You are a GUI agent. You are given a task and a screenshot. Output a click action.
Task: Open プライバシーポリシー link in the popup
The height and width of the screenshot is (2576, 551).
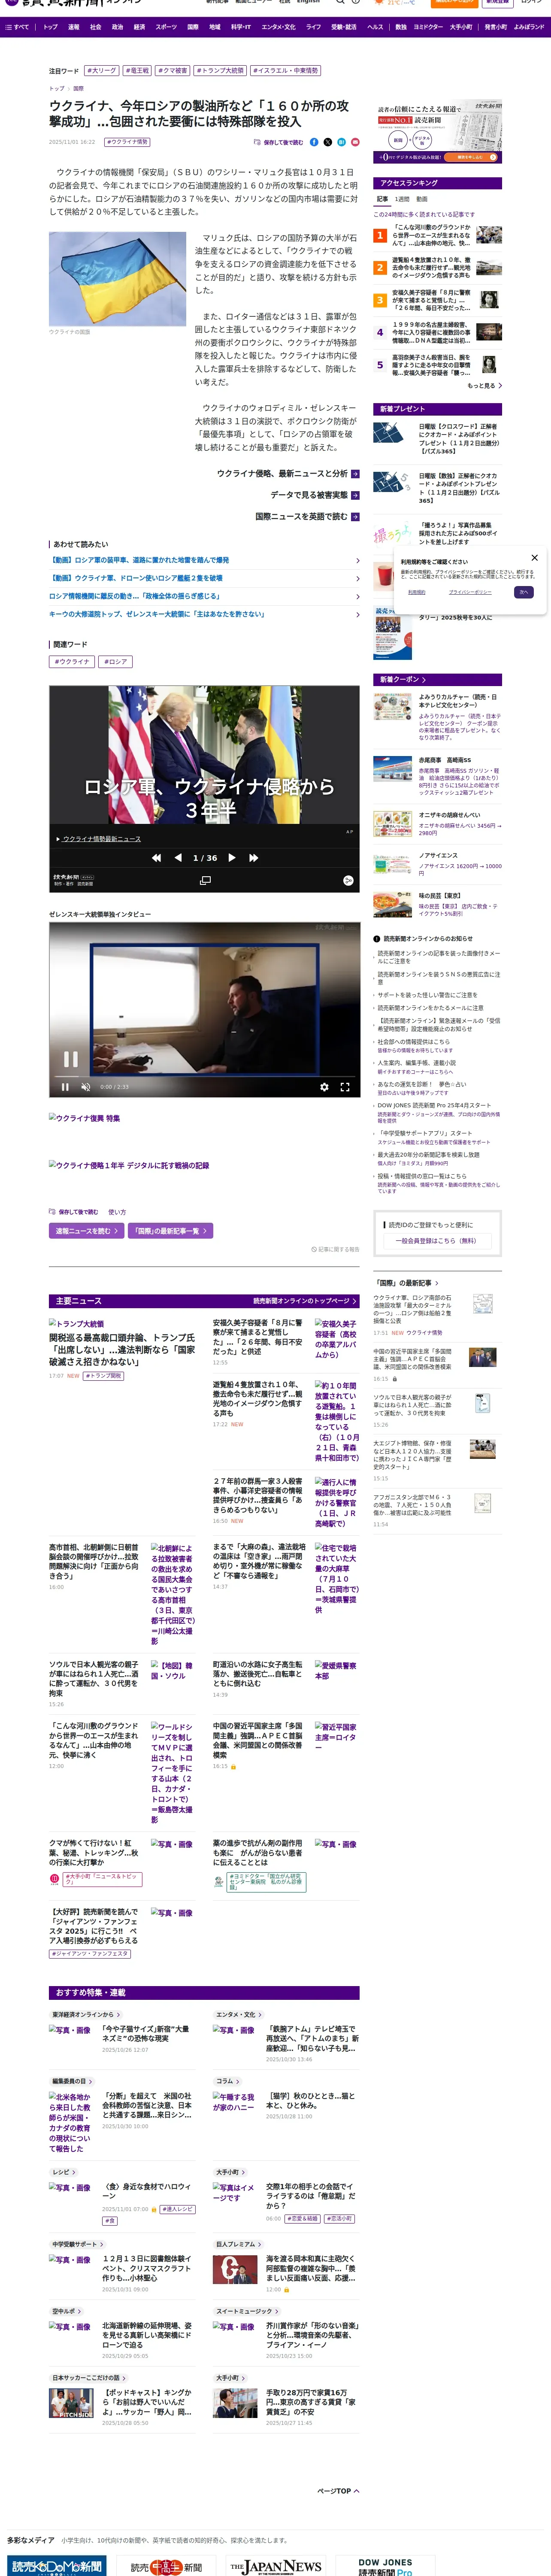coord(469,592)
